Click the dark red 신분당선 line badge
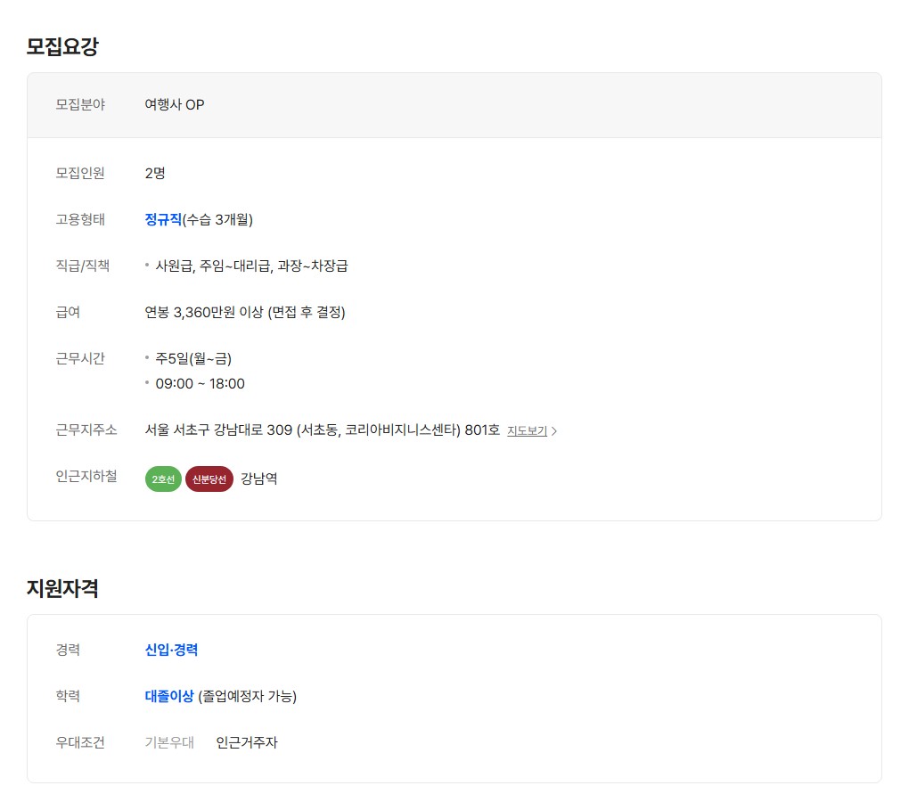 [x=209, y=479]
